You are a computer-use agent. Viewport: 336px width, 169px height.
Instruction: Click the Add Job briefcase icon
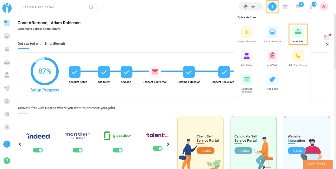click(x=298, y=32)
